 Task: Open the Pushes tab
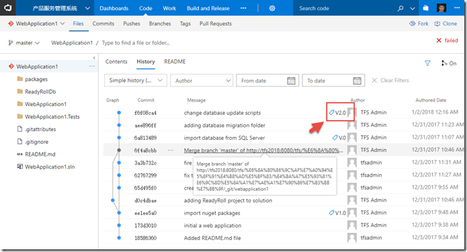[132, 24]
